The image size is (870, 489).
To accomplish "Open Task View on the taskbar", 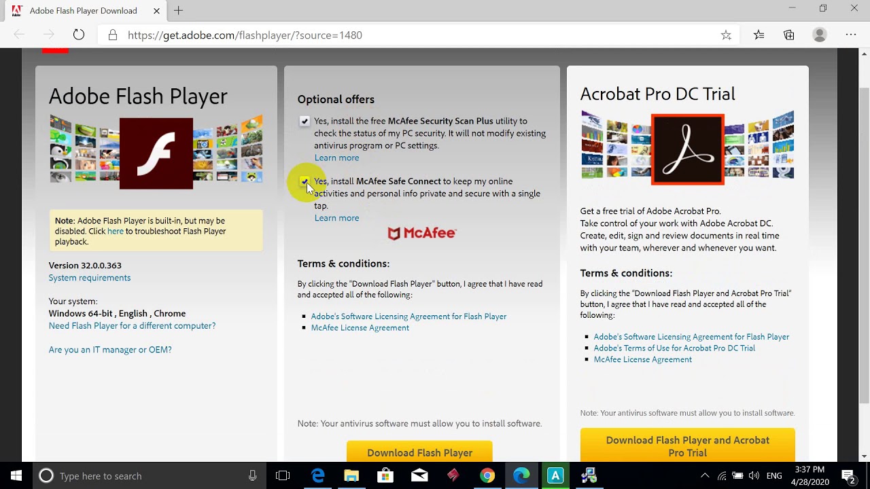I will pyautogui.click(x=283, y=475).
